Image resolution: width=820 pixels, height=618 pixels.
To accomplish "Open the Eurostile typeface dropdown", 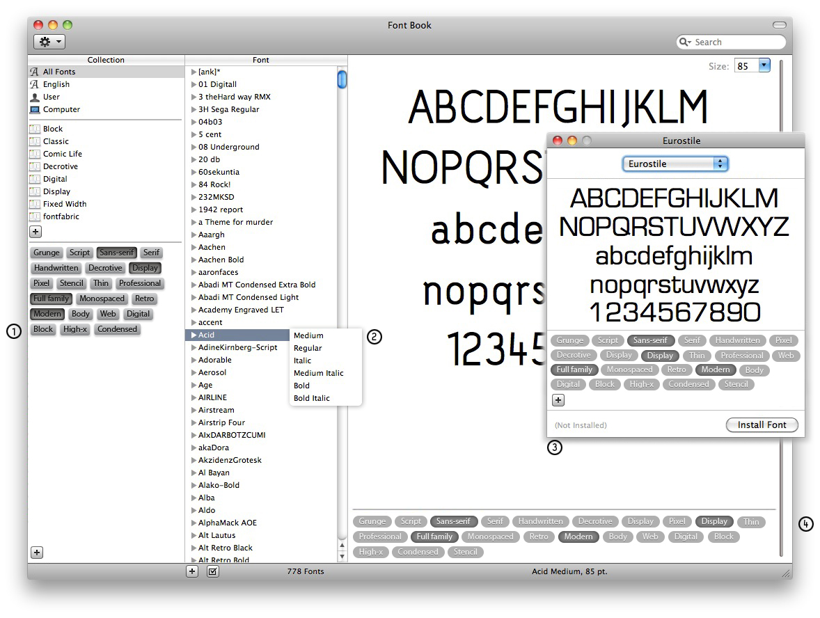I will click(x=675, y=164).
